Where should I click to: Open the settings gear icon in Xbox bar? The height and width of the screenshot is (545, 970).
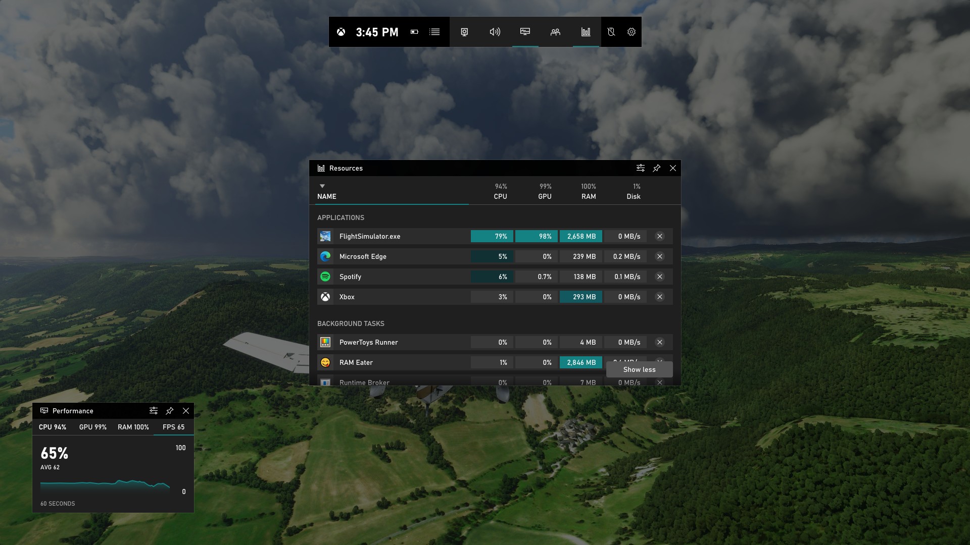pos(631,31)
